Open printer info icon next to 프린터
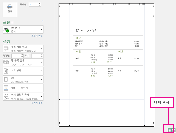This screenshot has height=133, width=176. click(x=42, y=21)
